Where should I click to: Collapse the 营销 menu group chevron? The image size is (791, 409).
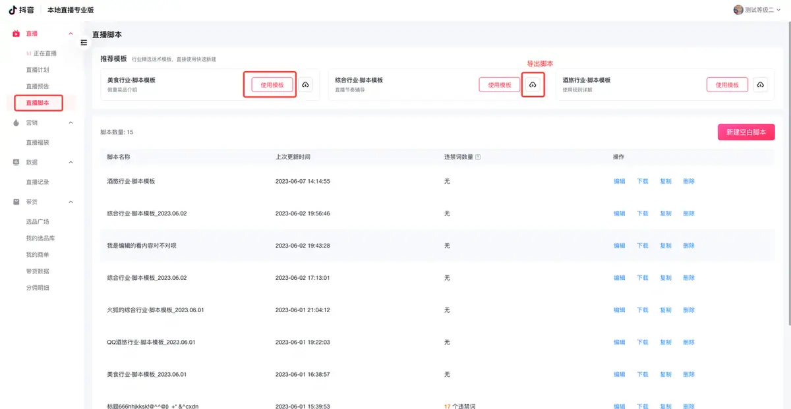(71, 123)
